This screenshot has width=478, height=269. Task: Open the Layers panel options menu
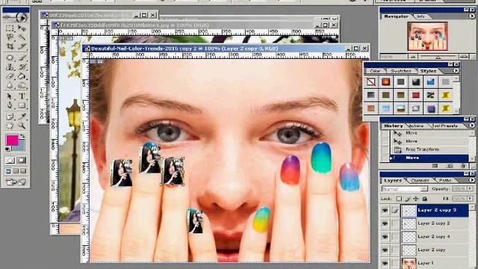click(472, 180)
